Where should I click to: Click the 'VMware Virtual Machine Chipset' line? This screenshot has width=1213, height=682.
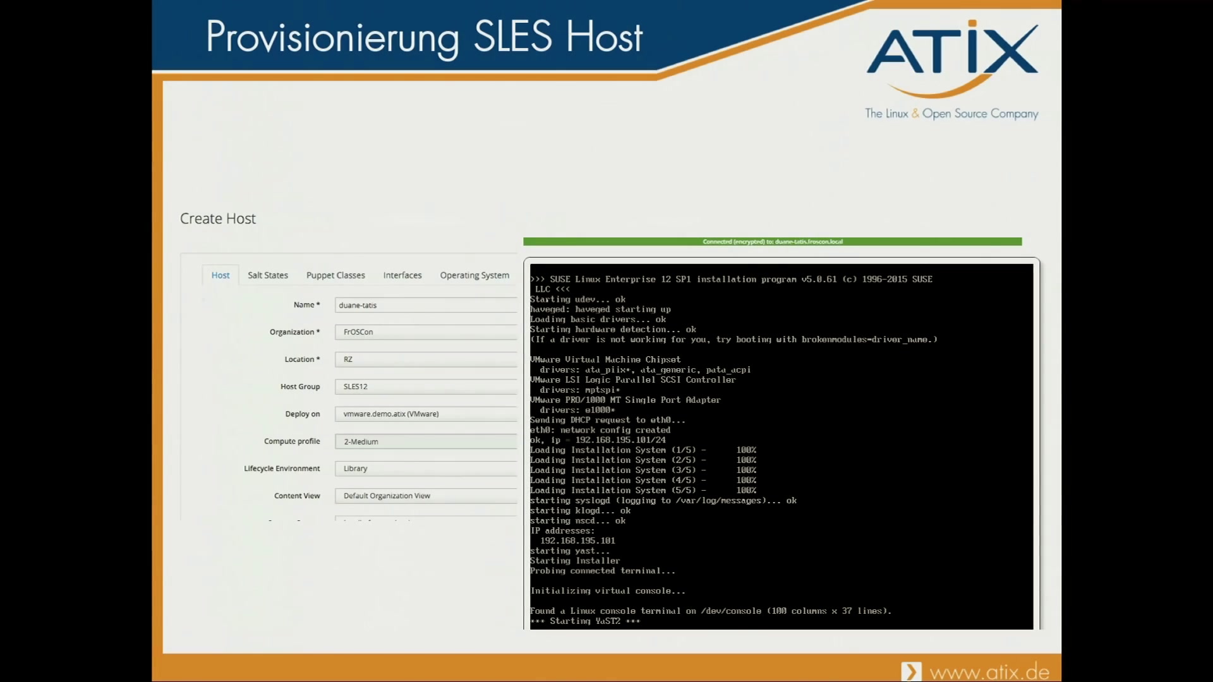[x=605, y=359]
